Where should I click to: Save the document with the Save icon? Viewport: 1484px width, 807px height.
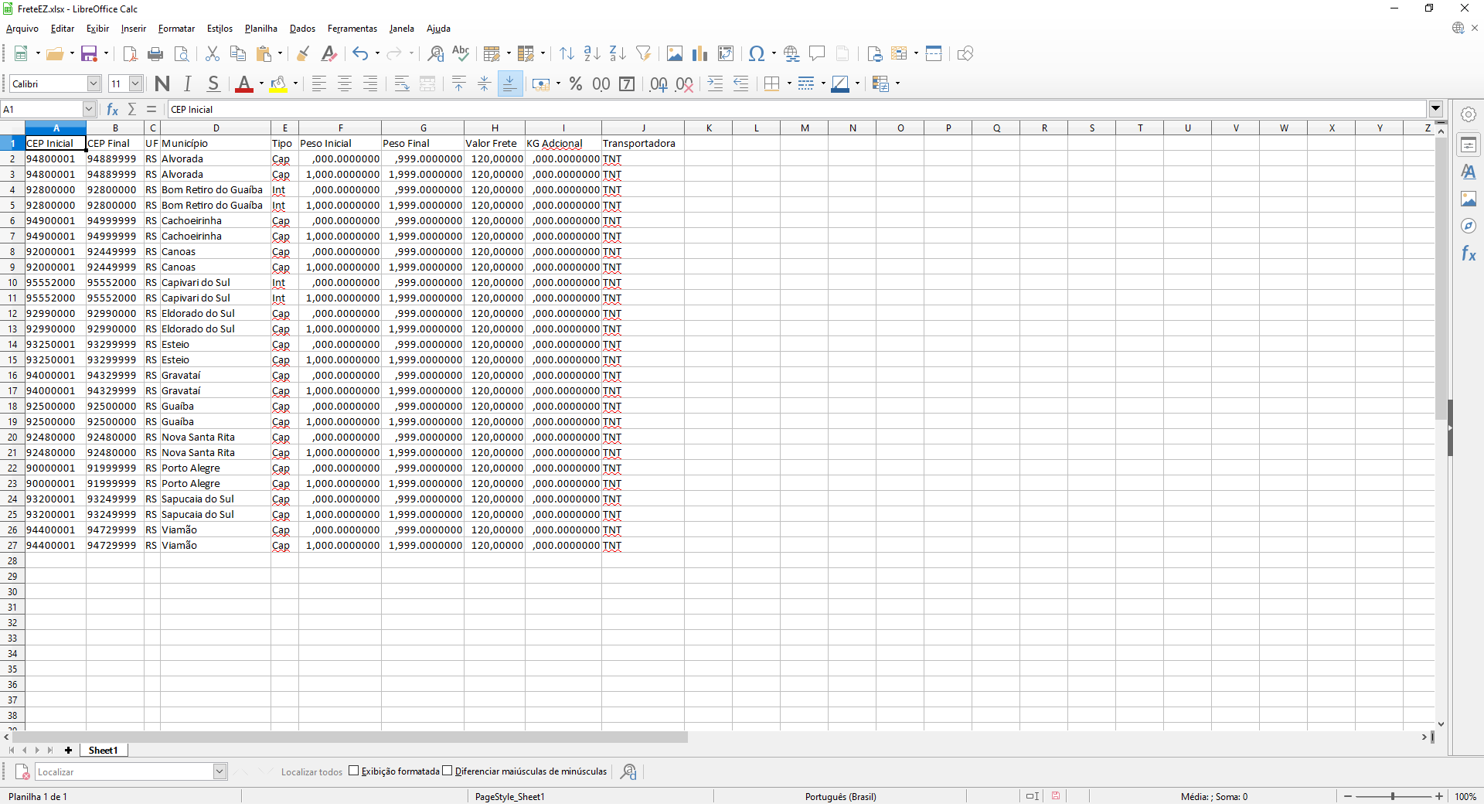pyautogui.click(x=89, y=53)
